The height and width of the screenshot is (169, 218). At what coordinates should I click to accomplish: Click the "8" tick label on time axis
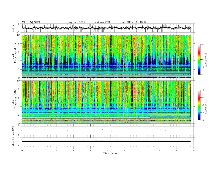click(x=159, y=150)
